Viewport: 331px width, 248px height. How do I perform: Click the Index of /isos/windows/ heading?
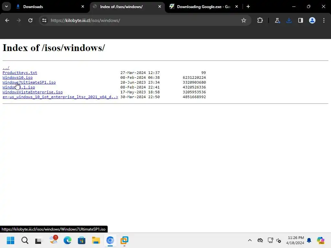(54, 48)
